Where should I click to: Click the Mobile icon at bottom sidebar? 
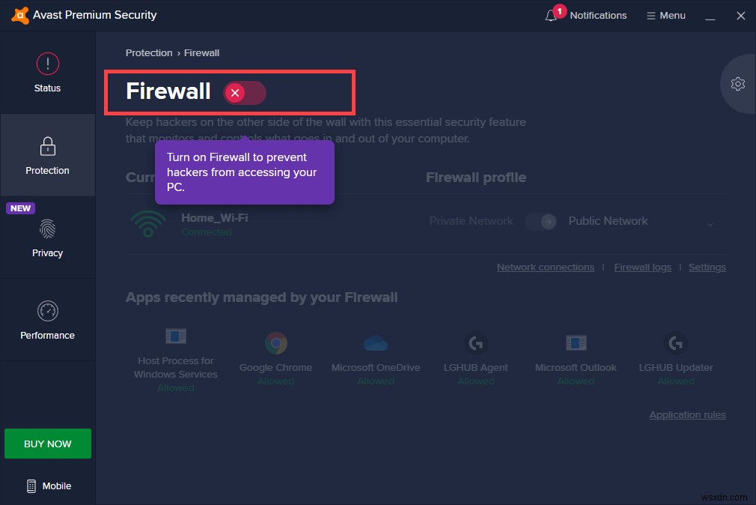pyautogui.click(x=47, y=486)
